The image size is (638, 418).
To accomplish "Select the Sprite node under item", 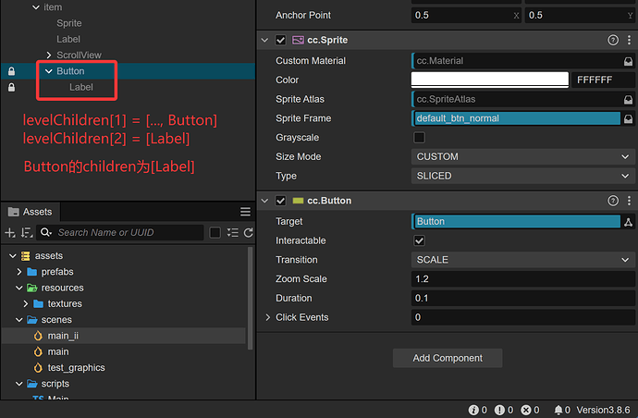I will pos(69,23).
